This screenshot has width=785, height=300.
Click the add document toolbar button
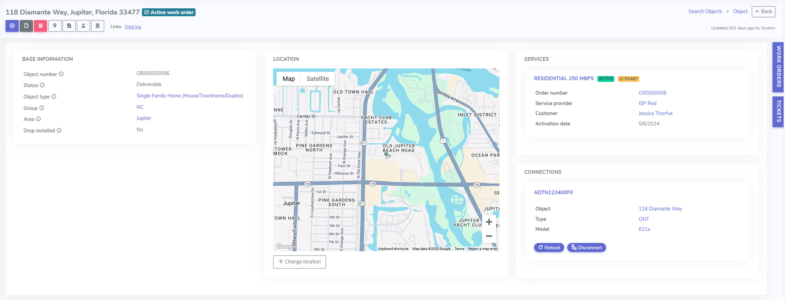69,26
